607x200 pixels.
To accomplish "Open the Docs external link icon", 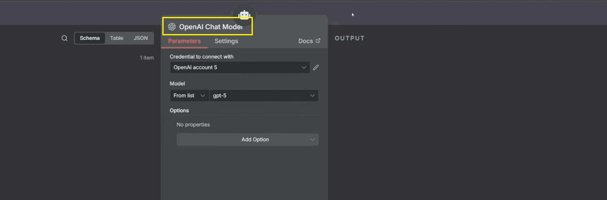I will pyautogui.click(x=318, y=41).
